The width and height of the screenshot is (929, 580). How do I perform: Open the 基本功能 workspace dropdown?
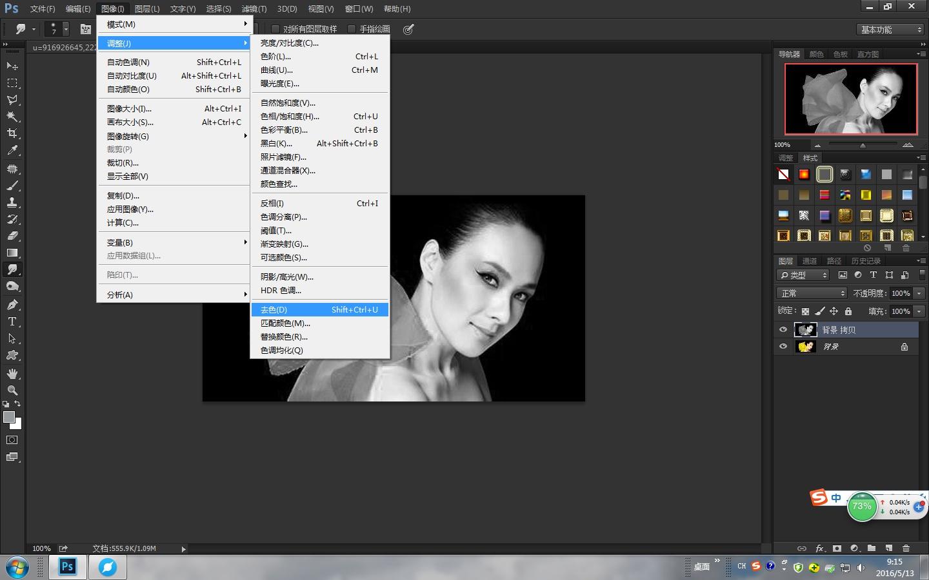tap(891, 30)
